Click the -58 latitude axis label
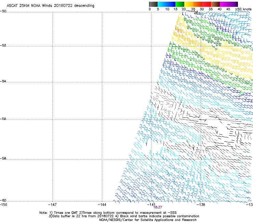This screenshot has height=222, width=253. (3, 158)
